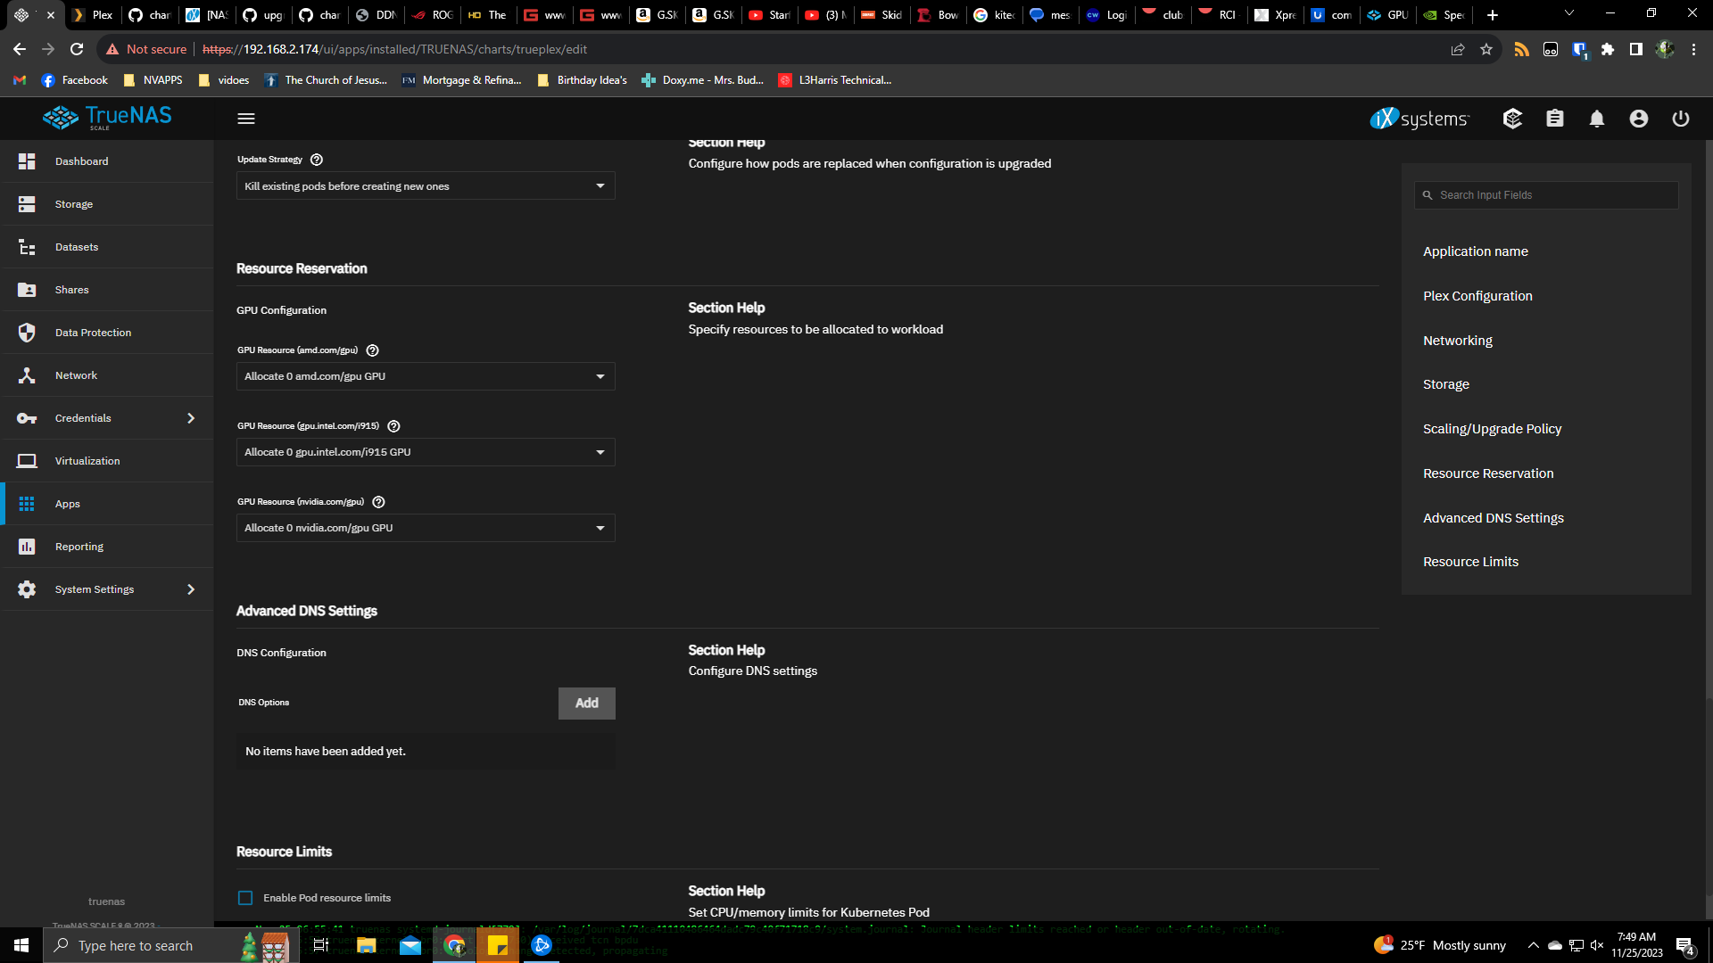
Task: Open the Datasets sidebar icon
Action: coord(27,247)
